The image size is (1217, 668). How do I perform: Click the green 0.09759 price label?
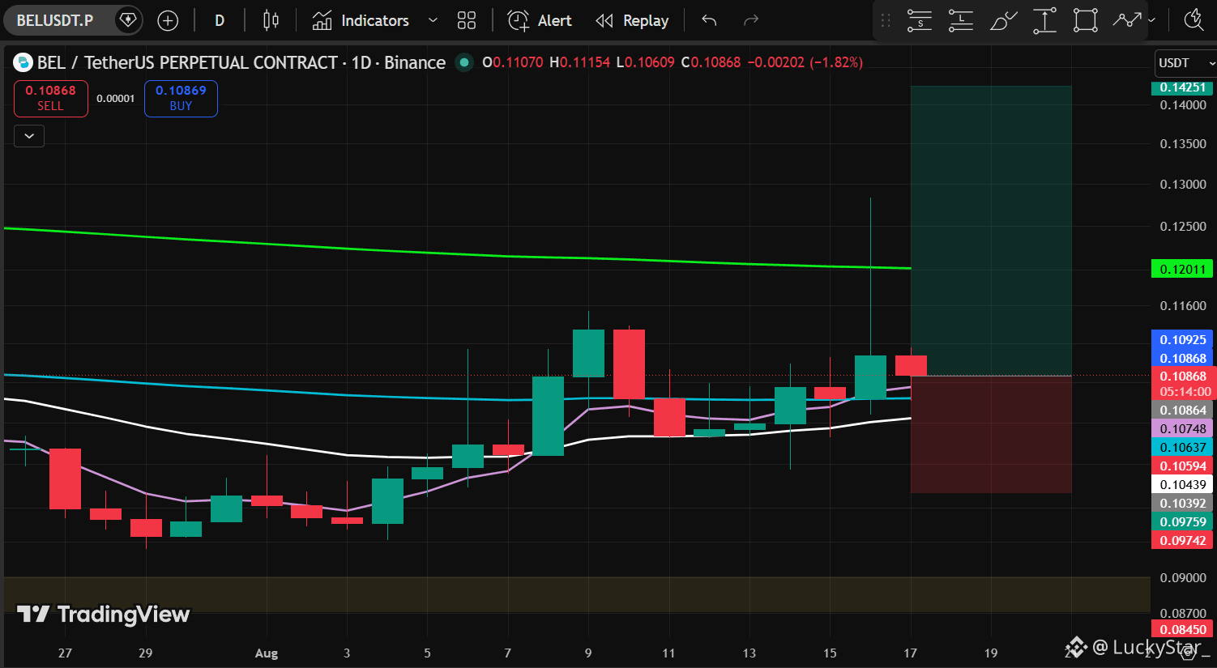coord(1182,522)
